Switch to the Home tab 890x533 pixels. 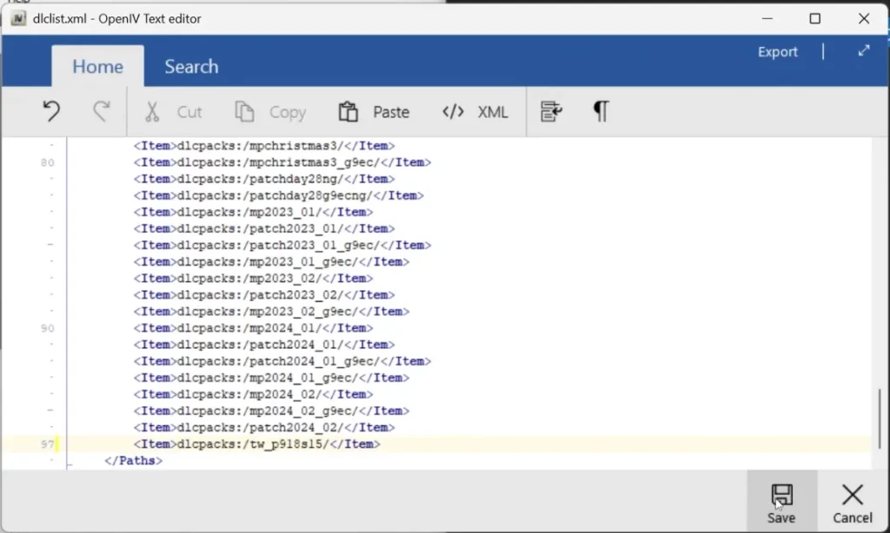[97, 66]
